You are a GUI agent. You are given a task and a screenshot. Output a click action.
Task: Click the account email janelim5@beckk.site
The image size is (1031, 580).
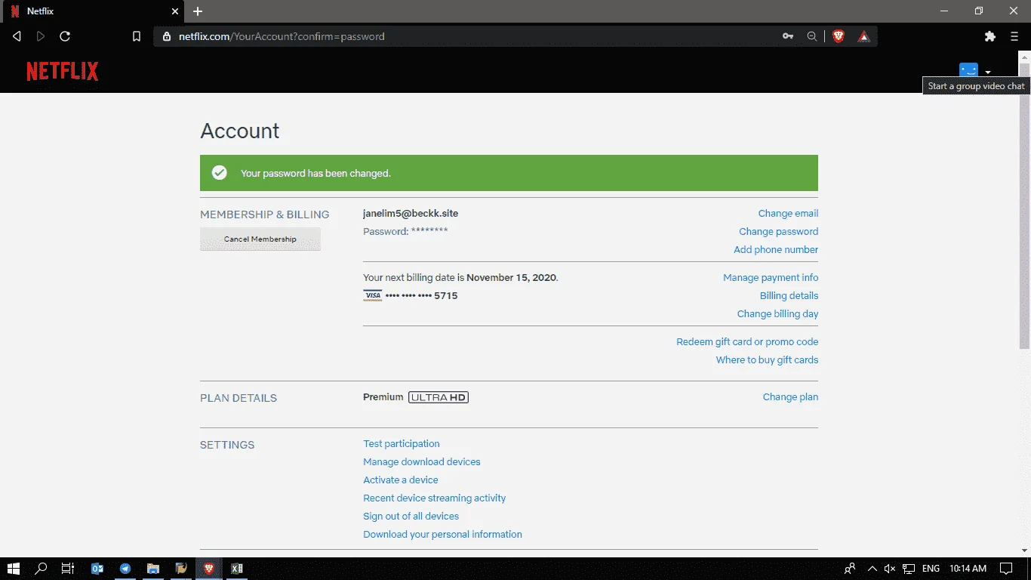411,214
